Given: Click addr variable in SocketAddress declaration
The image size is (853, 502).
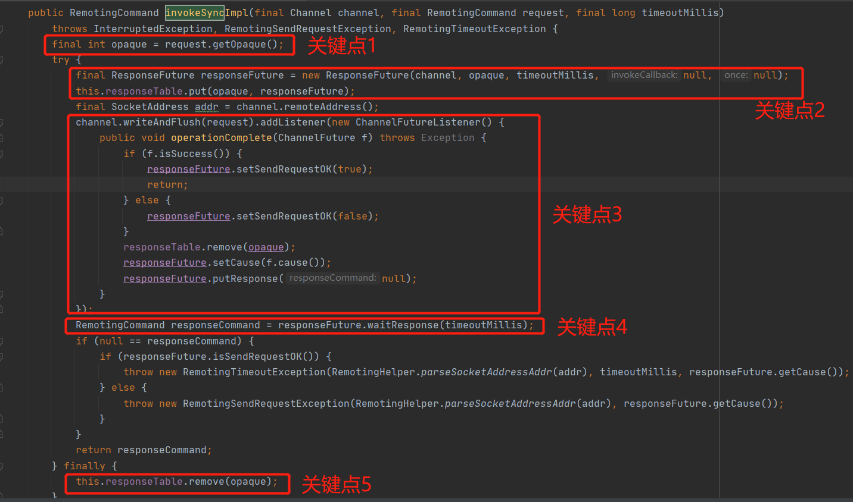Looking at the screenshot, I should pyautogui.click(x=206, y=106).
